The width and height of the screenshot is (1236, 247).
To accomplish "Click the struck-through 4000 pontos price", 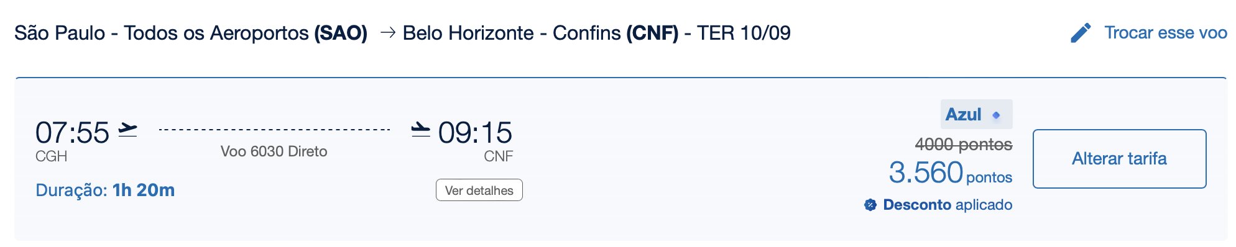I will [964, 145].
